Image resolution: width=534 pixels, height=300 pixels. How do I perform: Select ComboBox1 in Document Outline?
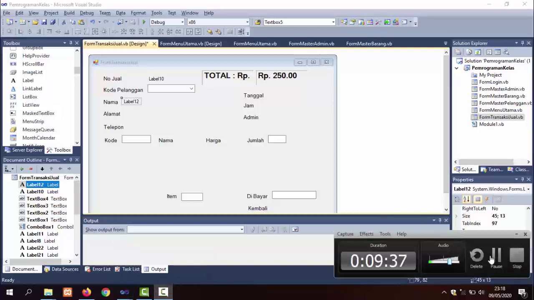click(40, 227)
